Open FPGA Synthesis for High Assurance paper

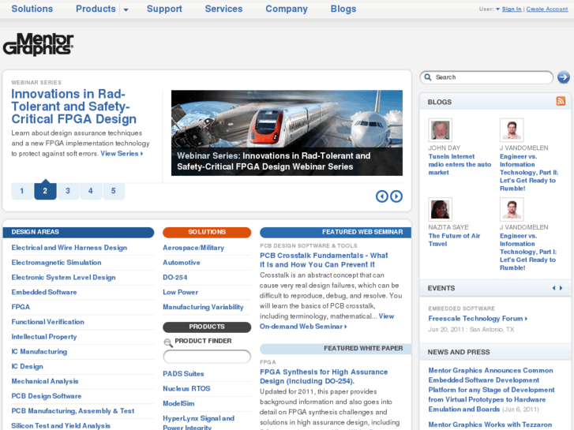[324, 376]
